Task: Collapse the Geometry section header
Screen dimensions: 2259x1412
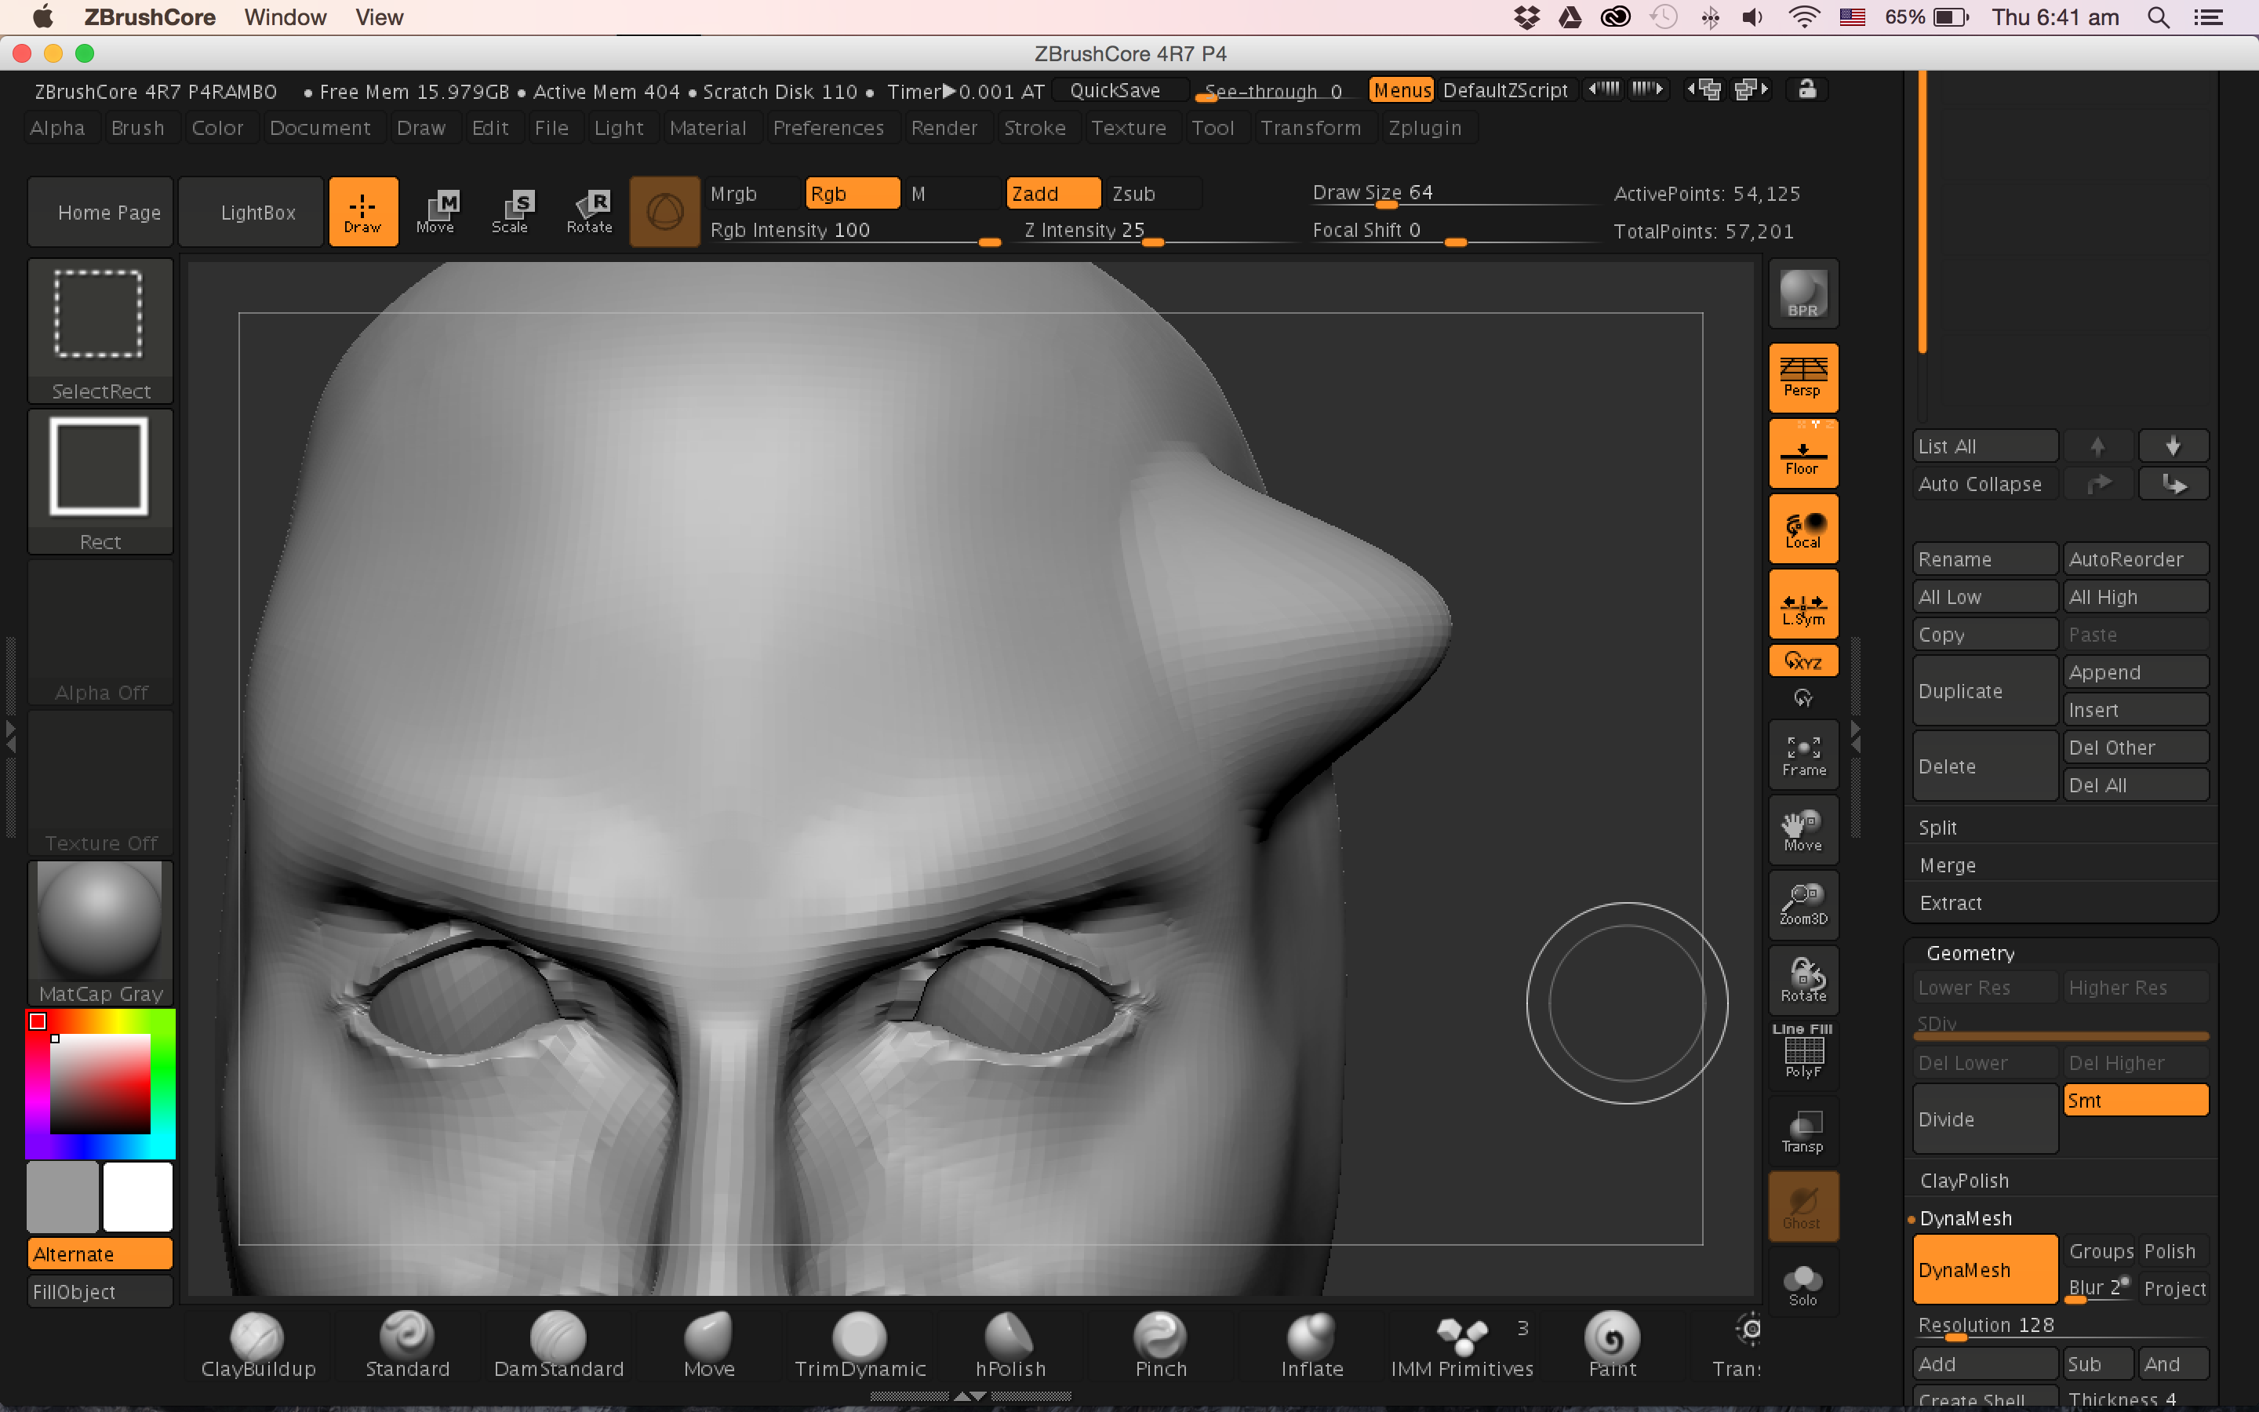Action: point(1970,952)
